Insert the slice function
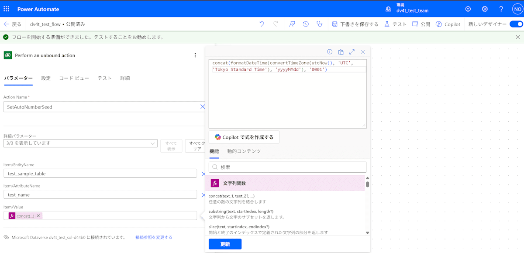The height and width of the screenshot is (253, 524). [285, 229]
